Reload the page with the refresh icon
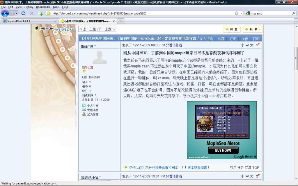 pos(23,13)
